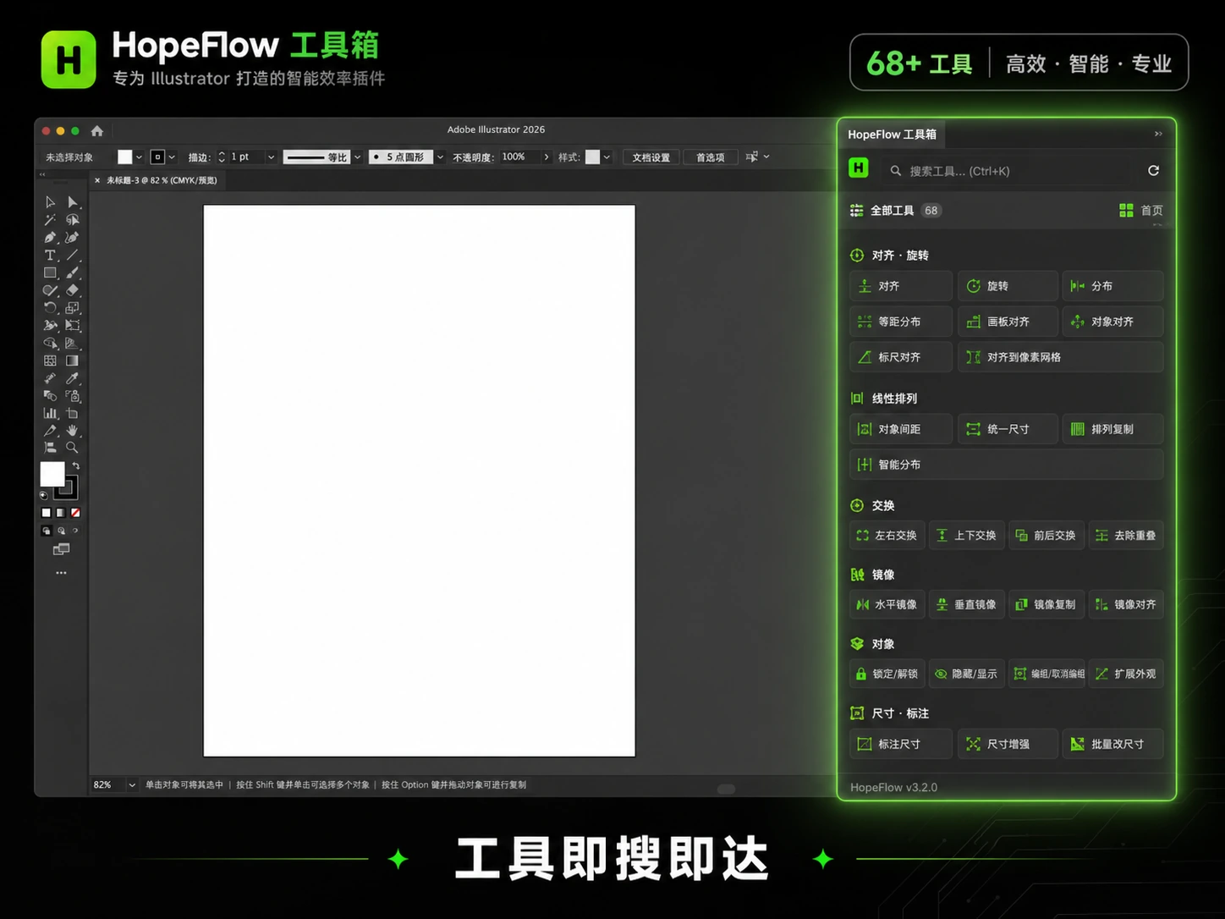
Task: Click the 旋转 tool button
Action: (1008, 286)
